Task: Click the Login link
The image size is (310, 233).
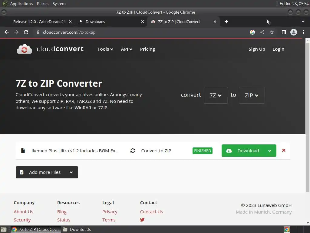Action: (279, 49)
